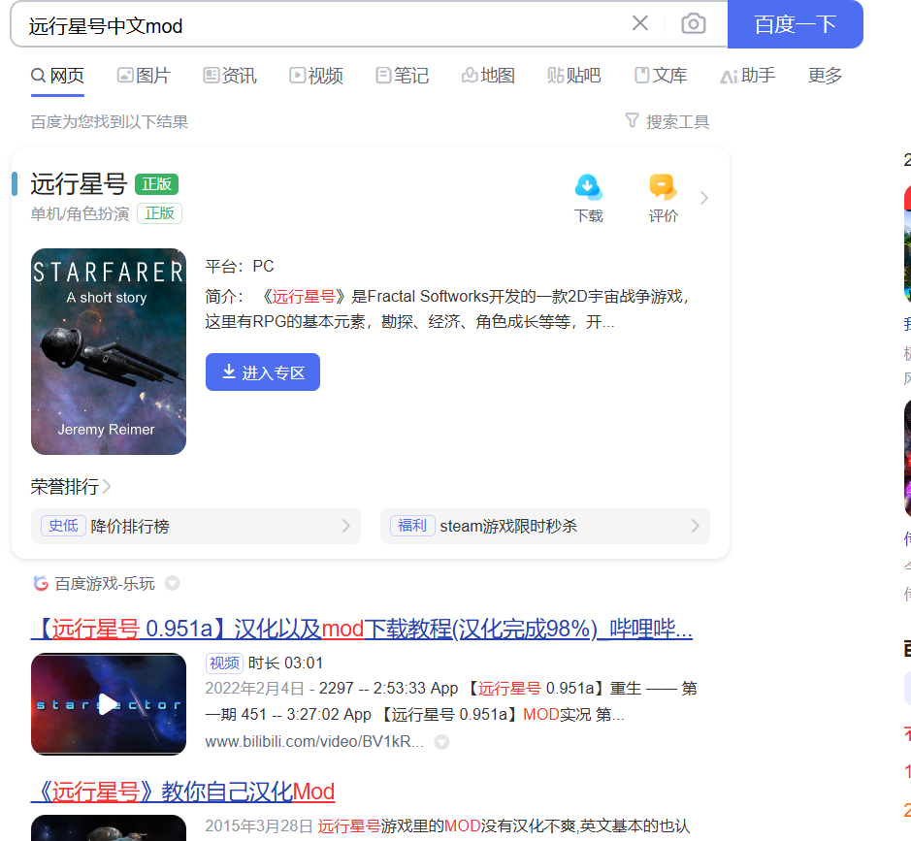The width and height of the screenshot is (911, 841).
Task: Click the 进入专区 enter zone button
Action: point(262,372)
